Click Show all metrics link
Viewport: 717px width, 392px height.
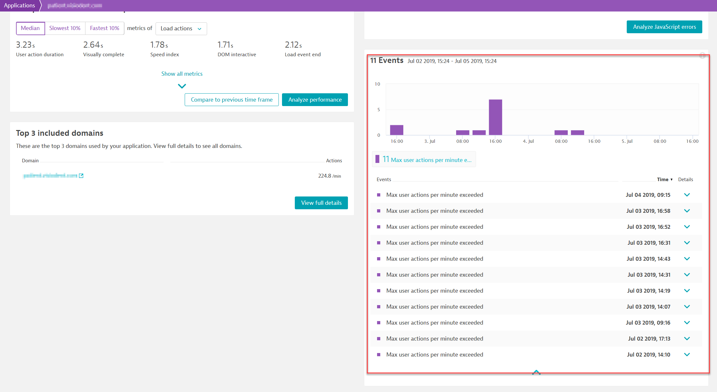click(182, 74)
